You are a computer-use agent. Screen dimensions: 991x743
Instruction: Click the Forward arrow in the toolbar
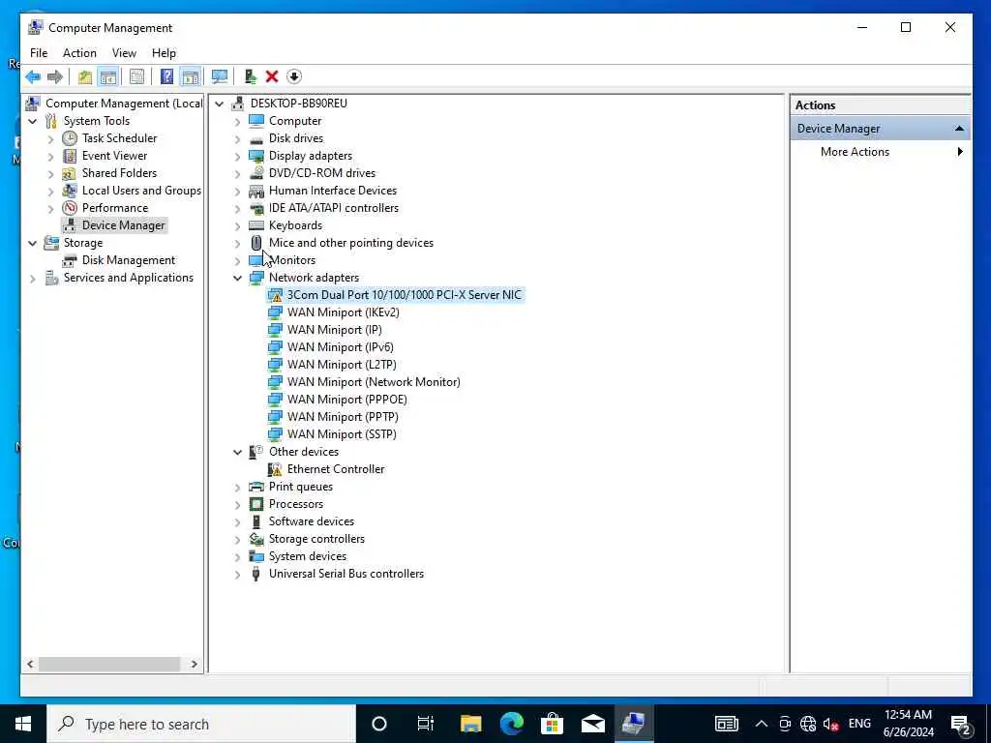click(55, 77)
